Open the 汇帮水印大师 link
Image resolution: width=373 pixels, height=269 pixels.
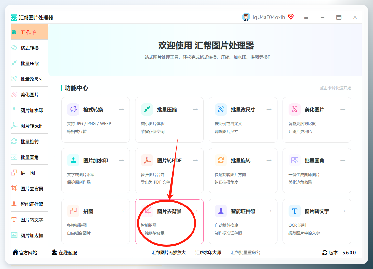pos(208,253)
